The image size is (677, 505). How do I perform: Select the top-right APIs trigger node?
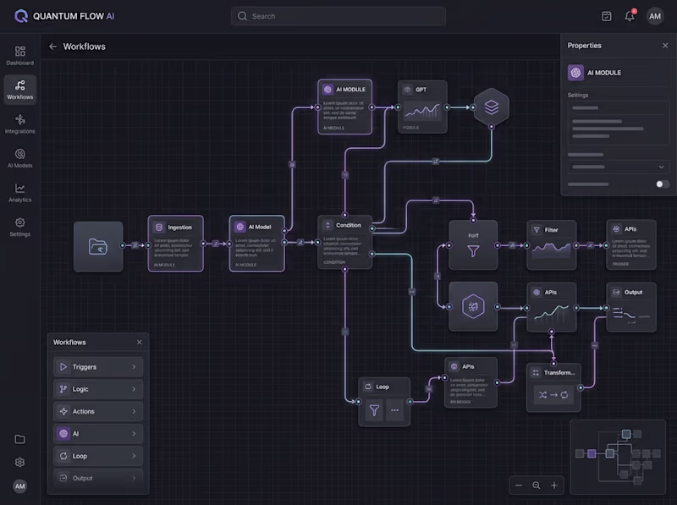tap(631, 245)
